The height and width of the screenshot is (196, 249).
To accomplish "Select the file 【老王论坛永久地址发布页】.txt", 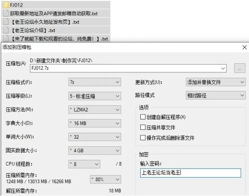I will coord(56,22).
